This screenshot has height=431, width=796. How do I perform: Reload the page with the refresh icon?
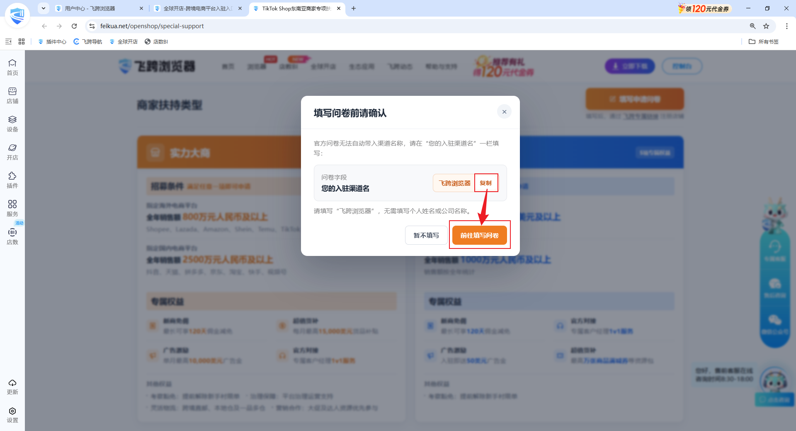coord(74,26)
